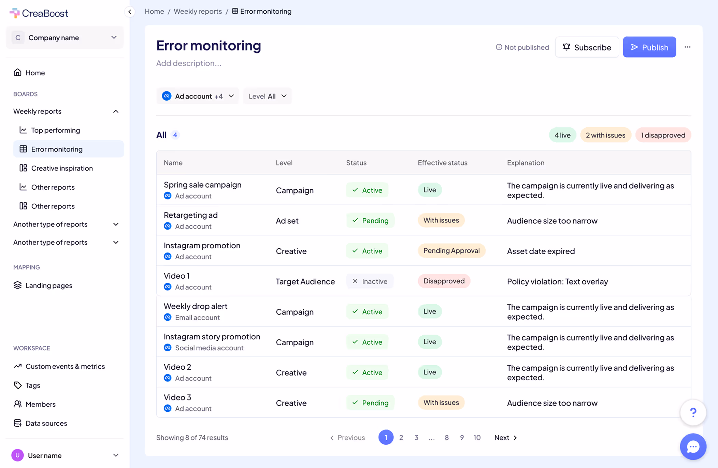Screen dimensions: 718x468
Task: Click the Landing pages layers icon
Action: [x=18, y=285]
